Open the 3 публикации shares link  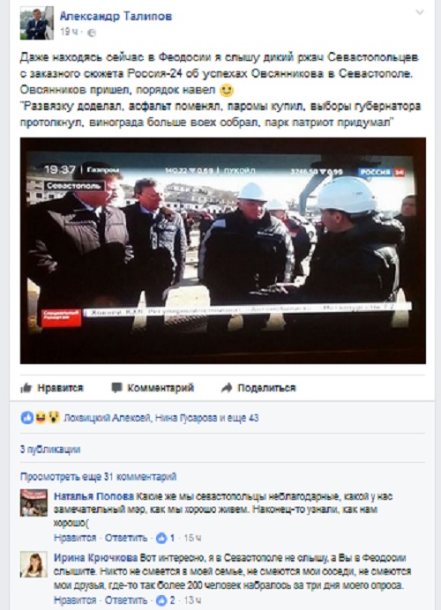(x=50, y=450)
